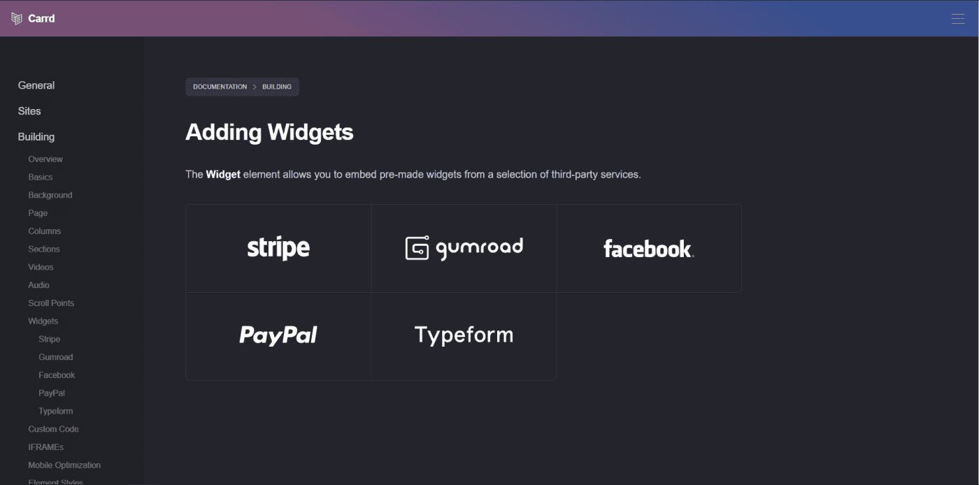This screenshot has width=979, height=485.
Task: Expand the Sites sidebar section
Action: [29, 111]
